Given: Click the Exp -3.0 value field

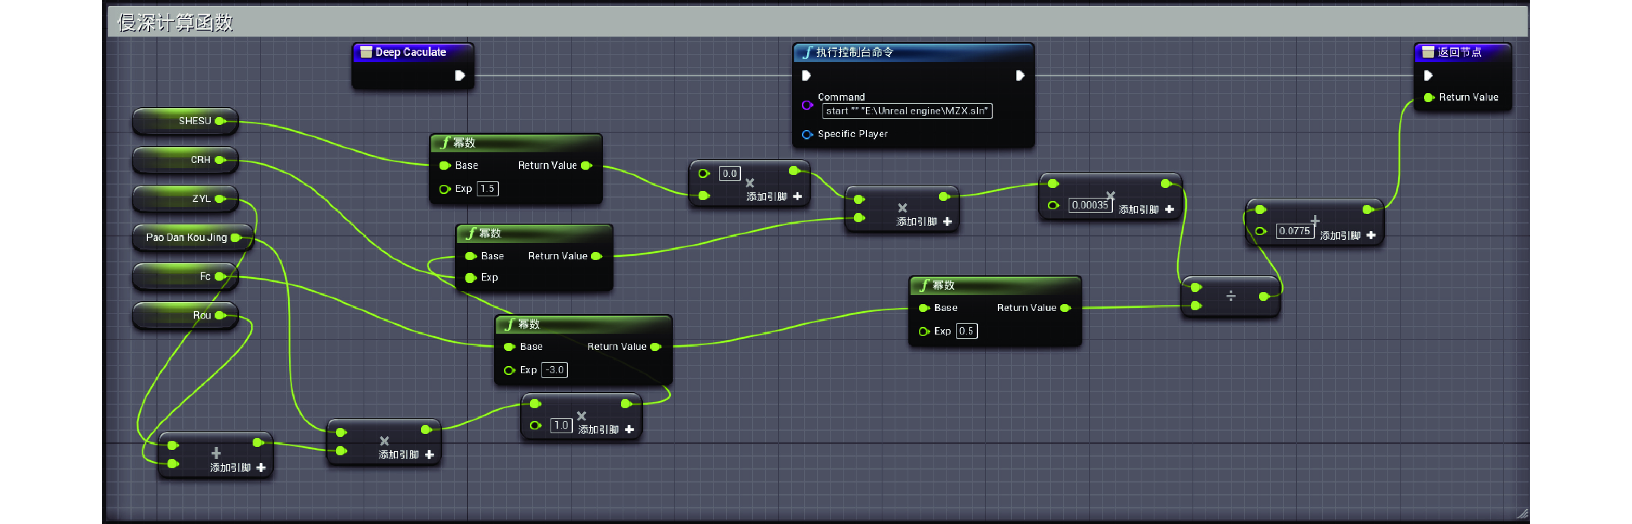Looking at the screenshot, I should 554,370.
